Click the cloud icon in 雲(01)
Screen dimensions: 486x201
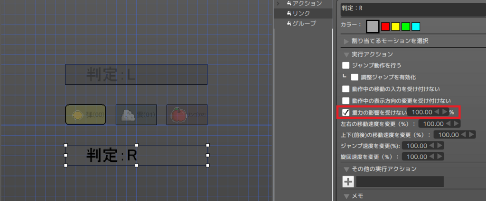tap(127, 115)
